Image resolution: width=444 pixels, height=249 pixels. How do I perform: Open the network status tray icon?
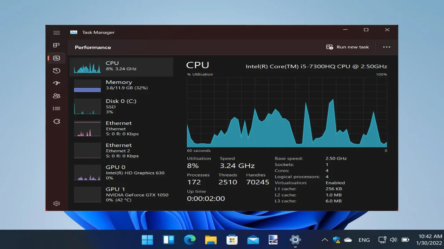pyautogui.click(x=382, y=240)
